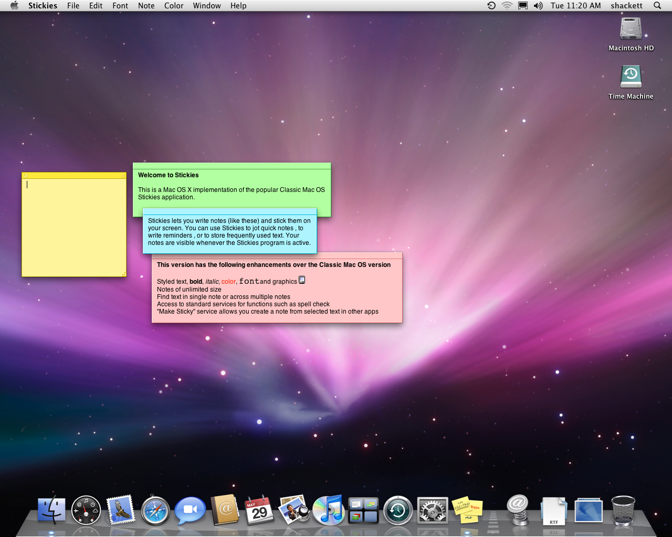The width and height of the screenshot is (672, 537).
Task: Click the volume icon in the menu bar
Action: point(538,6)
